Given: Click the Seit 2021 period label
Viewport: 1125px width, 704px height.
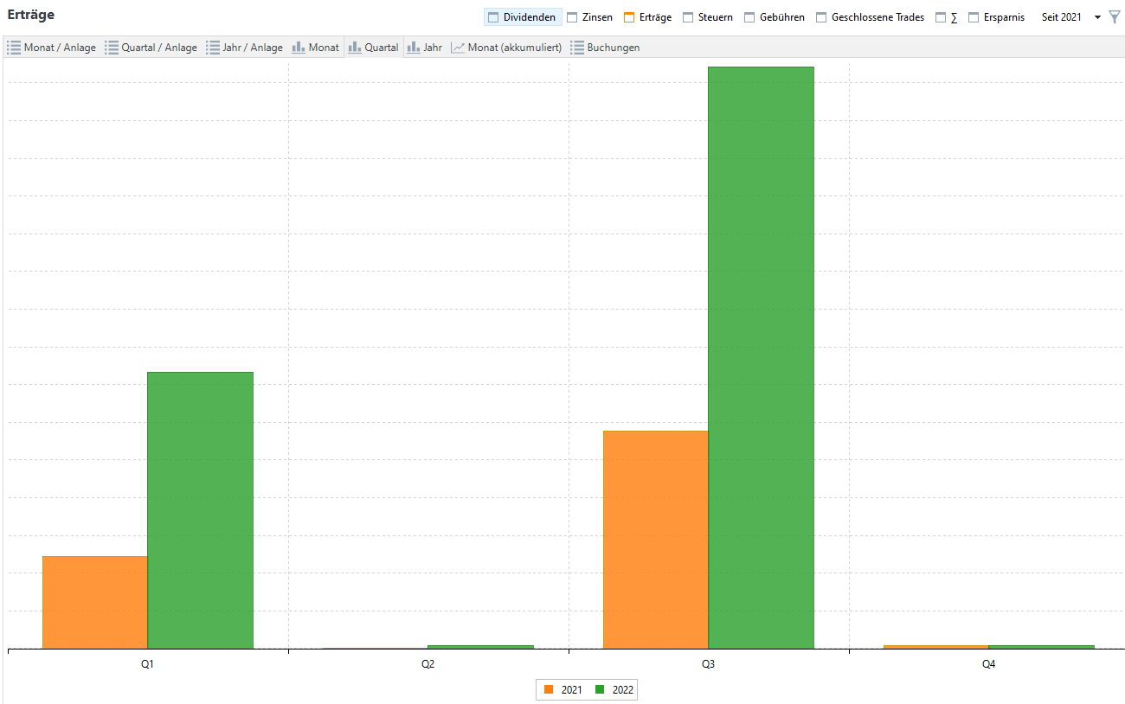Looking at the screenshot, I should coord(1061,17).
